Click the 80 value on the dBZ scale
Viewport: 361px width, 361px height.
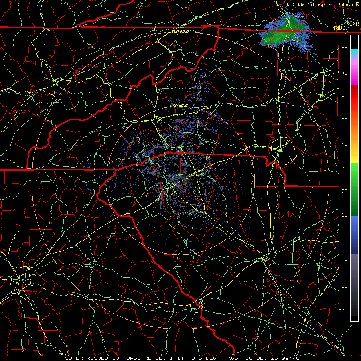345,49
